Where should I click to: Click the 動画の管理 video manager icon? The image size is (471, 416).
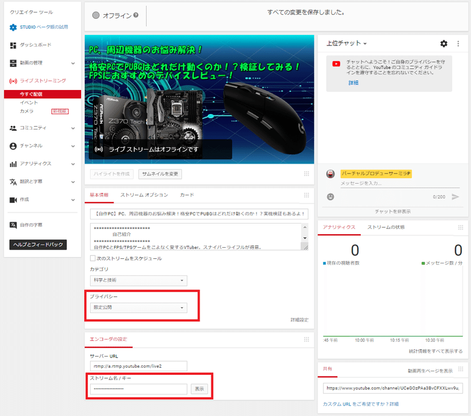pyautogui.click(x=13, y=63)
